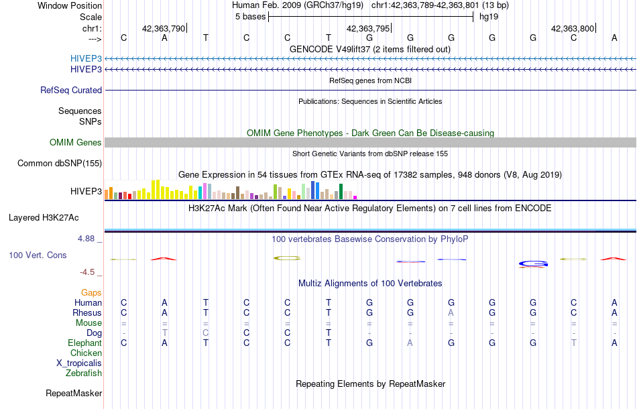Open Multiz Alignments of 100 Vertebrates title

(x=370, y=283)
